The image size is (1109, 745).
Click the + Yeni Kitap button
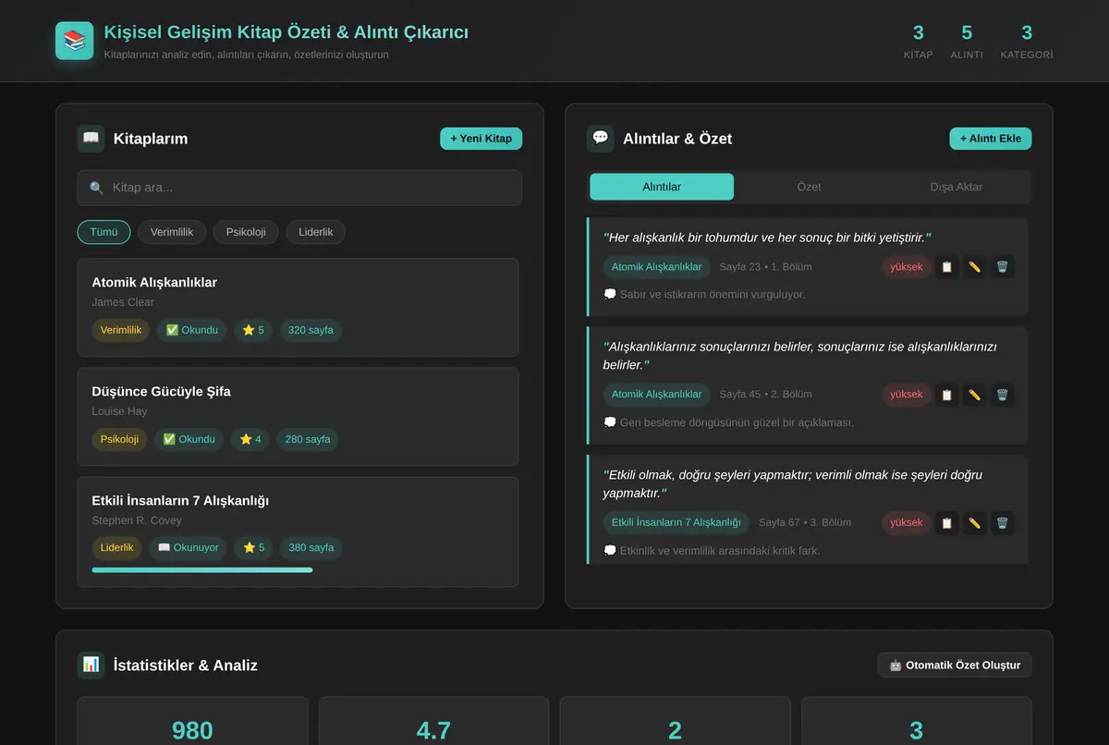[x=481, y=139]
